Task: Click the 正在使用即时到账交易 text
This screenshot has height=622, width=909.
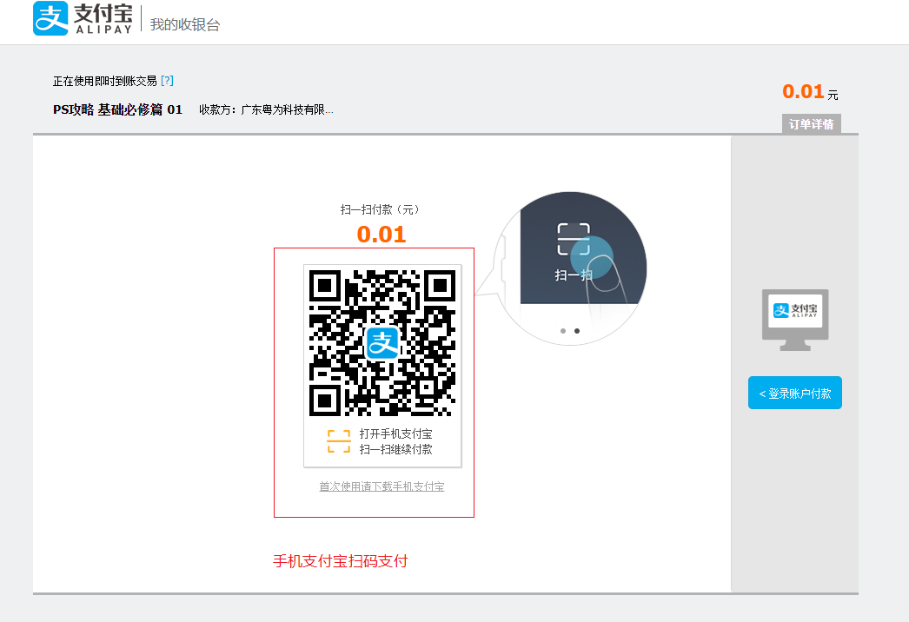Action: (x=105, y=81)
